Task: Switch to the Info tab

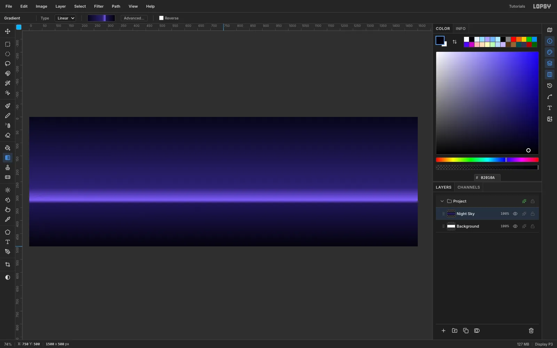Action: [461, 29]
